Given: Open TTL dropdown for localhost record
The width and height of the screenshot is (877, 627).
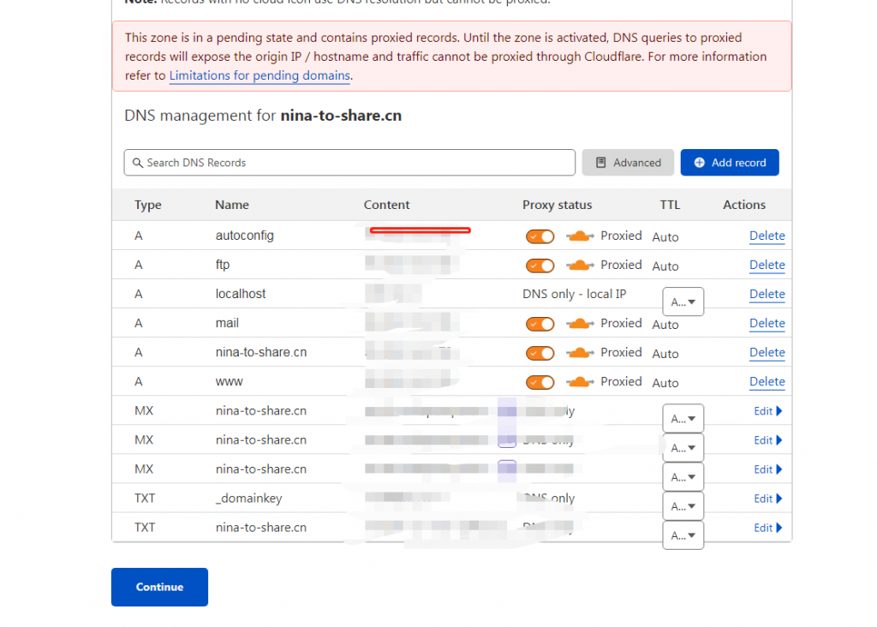Looking at the screenshot, I should point(683,302).
